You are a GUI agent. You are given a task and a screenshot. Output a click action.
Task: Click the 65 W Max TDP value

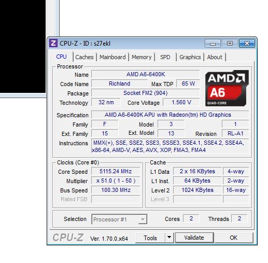point(188,84)
